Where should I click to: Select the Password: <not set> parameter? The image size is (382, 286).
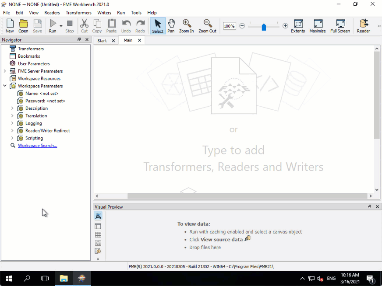click(45, 101)
